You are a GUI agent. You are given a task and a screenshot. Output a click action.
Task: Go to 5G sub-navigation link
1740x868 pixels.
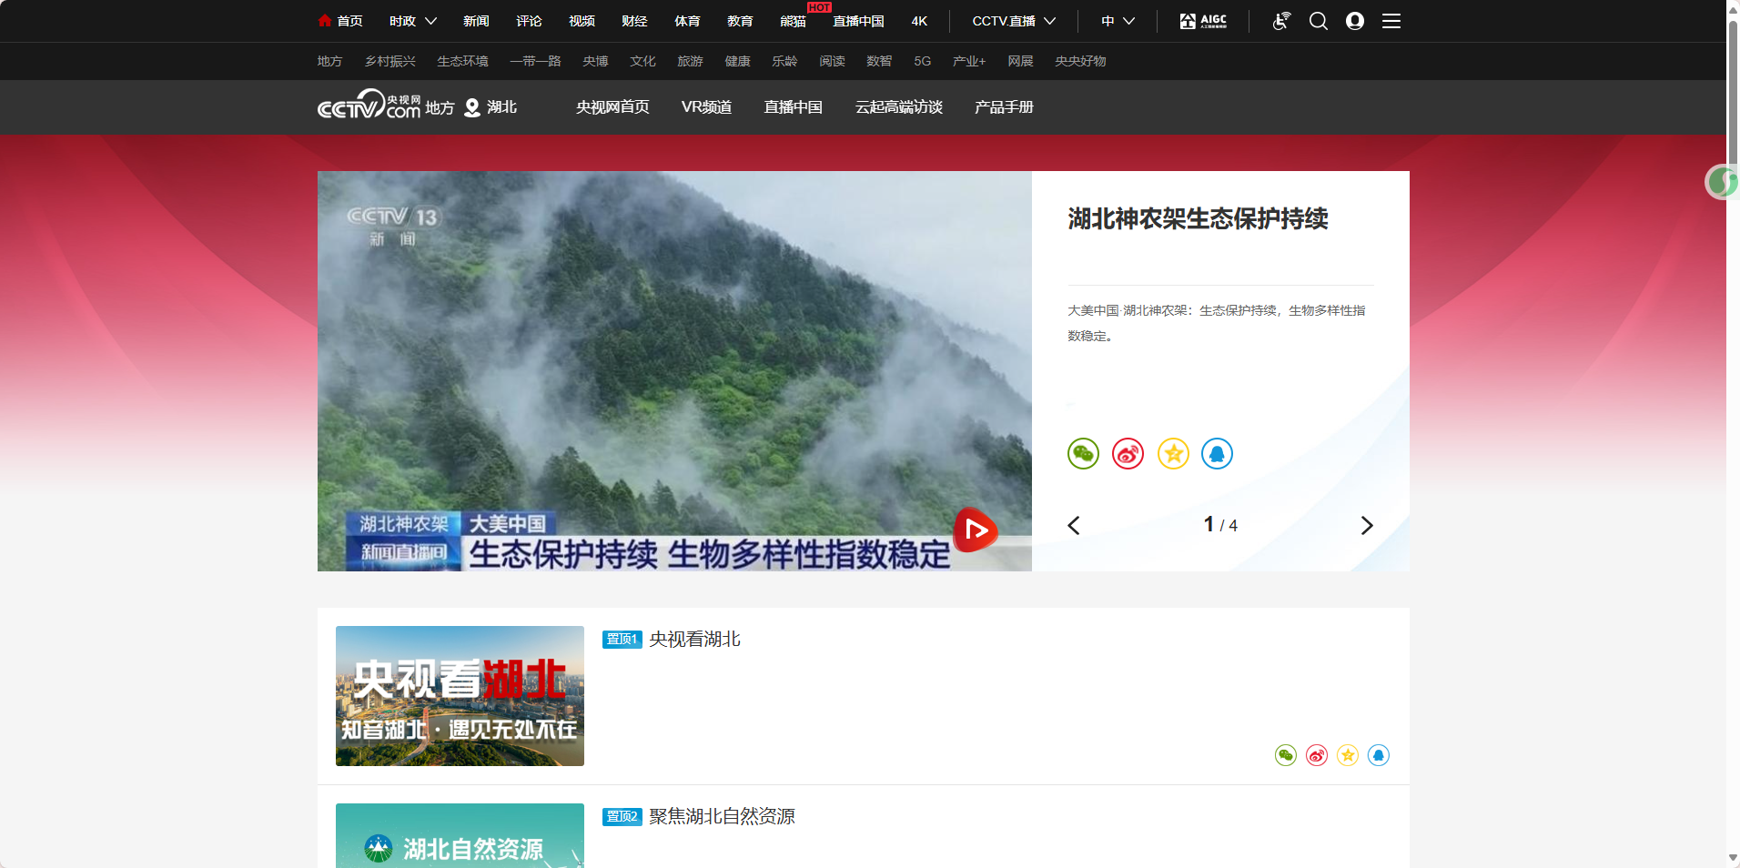click(x=922, y=61)
